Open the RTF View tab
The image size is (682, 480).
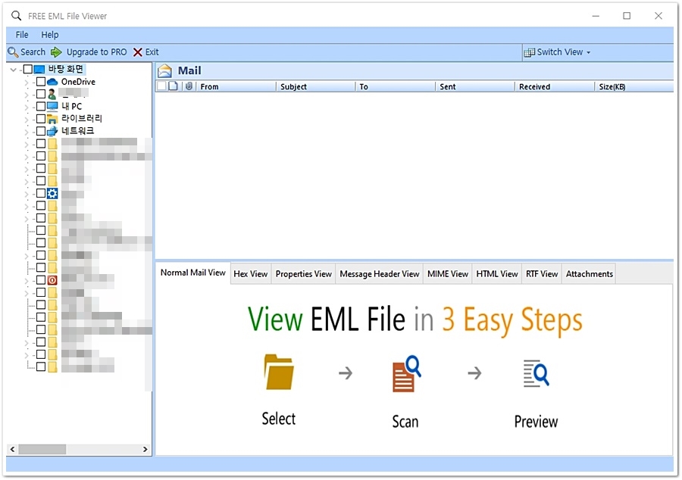pyautogui.click(x=542, y=274)
